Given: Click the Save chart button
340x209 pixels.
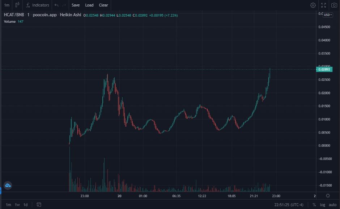Looking at the screenshot, I should click(76, 5).
